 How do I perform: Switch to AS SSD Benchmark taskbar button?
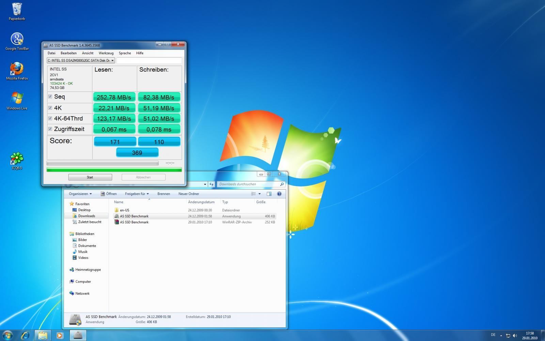pyautogui.click(x=78, y=335)
